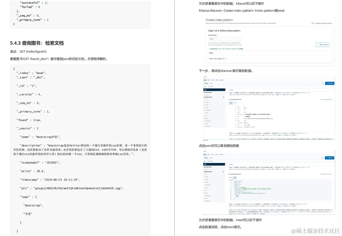
Task: Click Open in the Table-view Discover menu
Action: [x=213, y=80]
